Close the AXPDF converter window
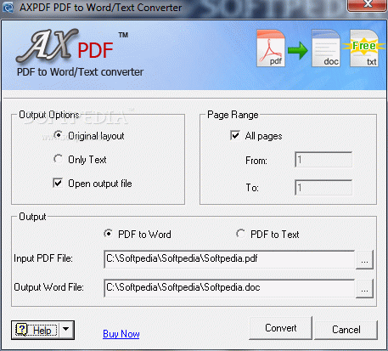The height and width of the screenshot is (351, 388). [367, 5]
